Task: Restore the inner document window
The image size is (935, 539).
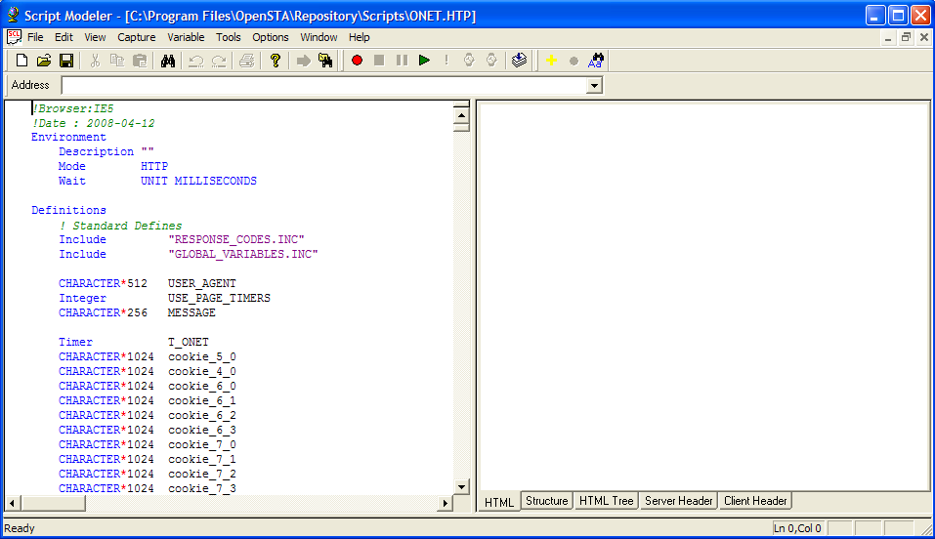Action: pyautogui.click(x=906, y=37)
